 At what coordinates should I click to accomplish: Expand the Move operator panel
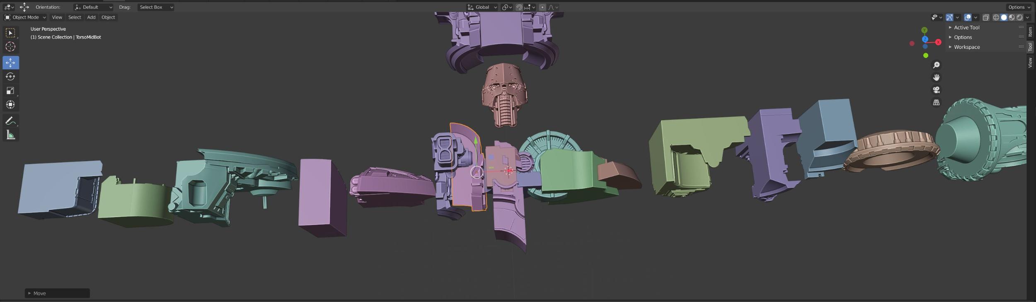point(30,293)
